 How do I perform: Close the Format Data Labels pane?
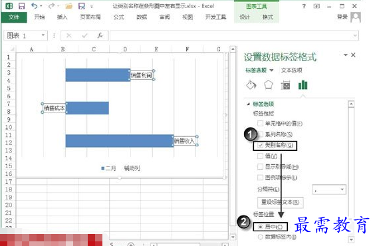pos(353,55)
